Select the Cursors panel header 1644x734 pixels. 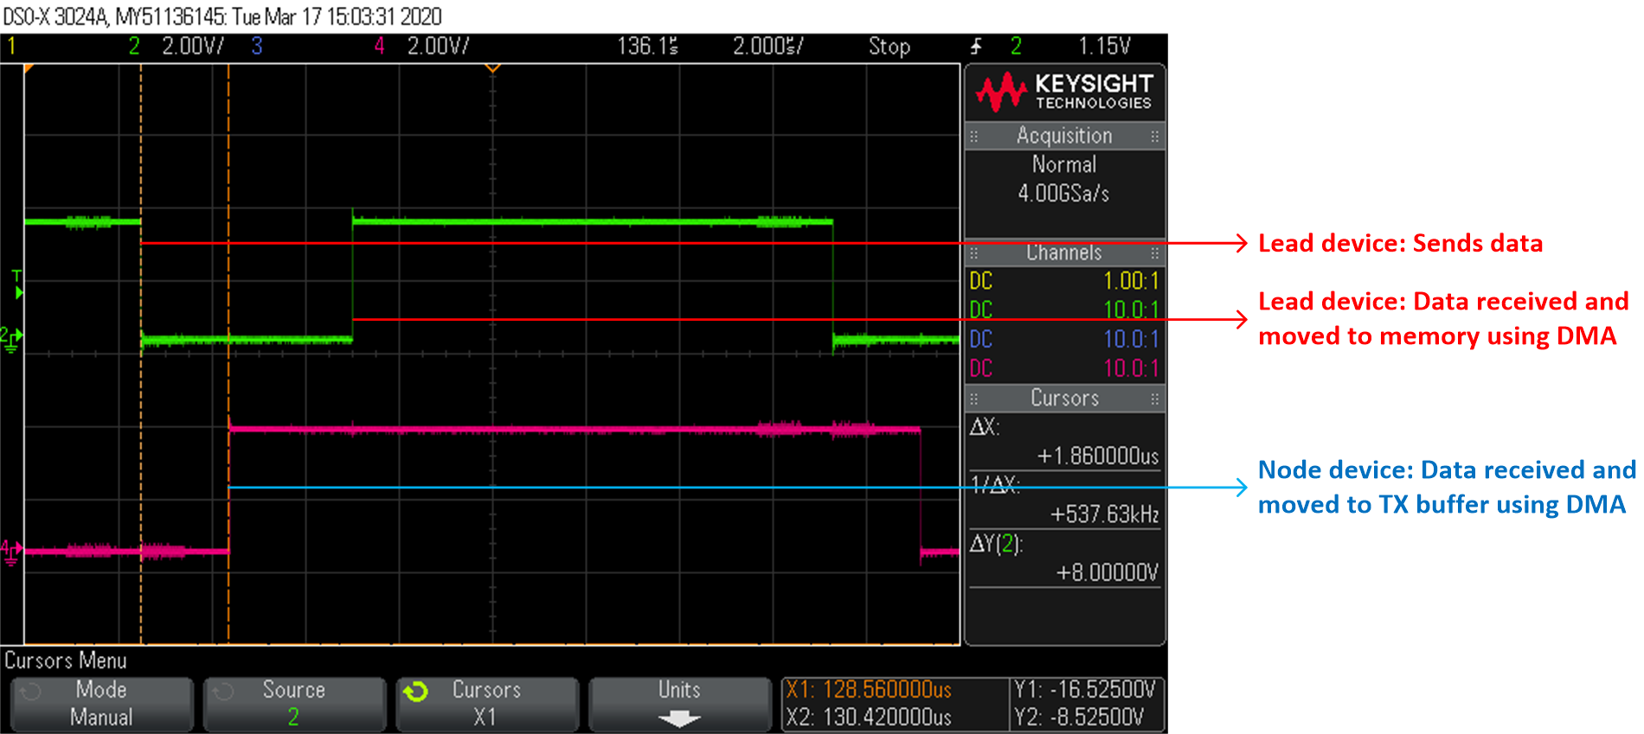pyautogui.click(x=1064, y=399)
